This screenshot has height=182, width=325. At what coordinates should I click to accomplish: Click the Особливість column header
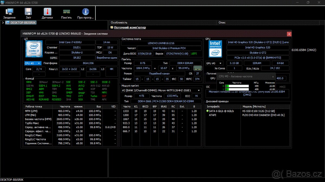[119, 23]
